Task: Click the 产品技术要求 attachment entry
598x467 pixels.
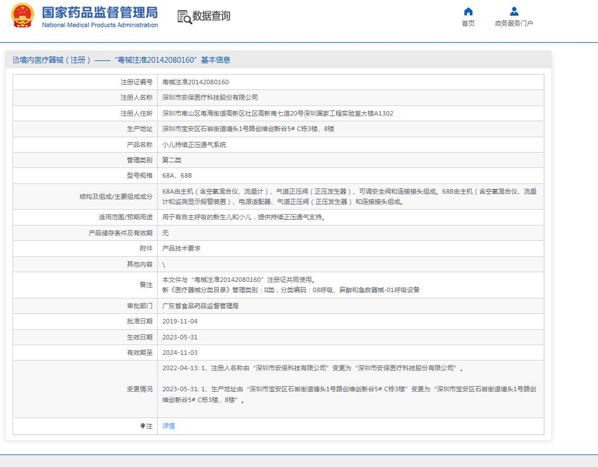Action: [x=185, y=248]
